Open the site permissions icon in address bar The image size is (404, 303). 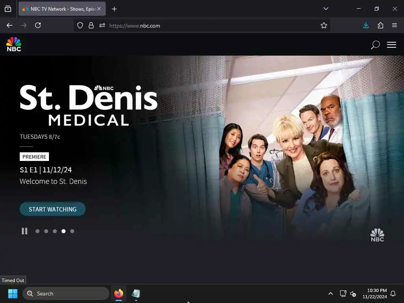pos(102,26)
